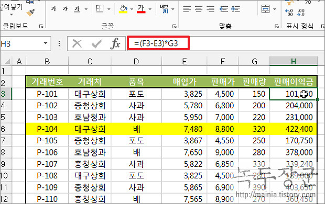Open phonetic guide dropdown arrow

[173, 9]
